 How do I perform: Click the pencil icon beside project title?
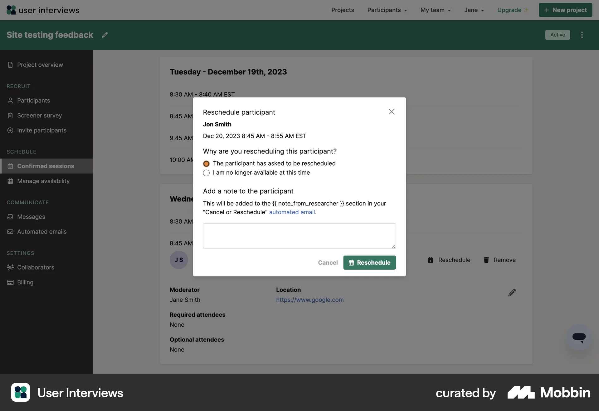coord(105,35)
